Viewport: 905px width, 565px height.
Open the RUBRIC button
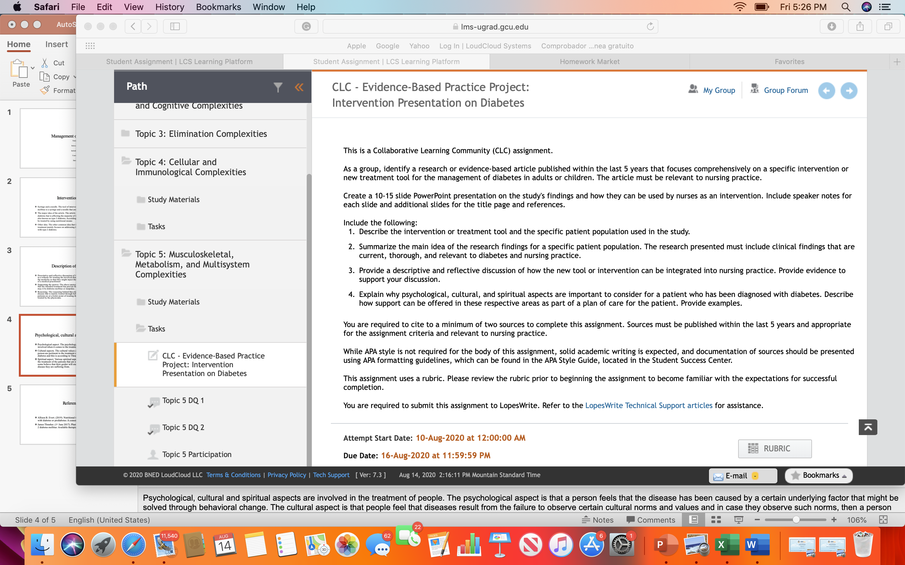(775, 449)
